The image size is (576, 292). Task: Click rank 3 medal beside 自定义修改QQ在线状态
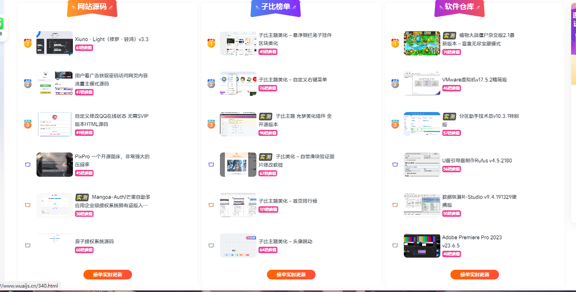(x=28, y=124)
